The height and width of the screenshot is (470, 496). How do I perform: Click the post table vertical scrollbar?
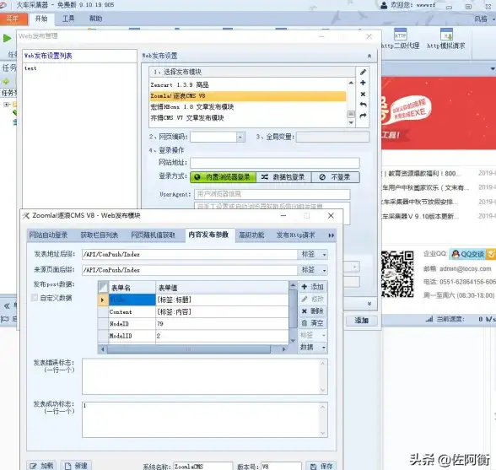[294, 309]
